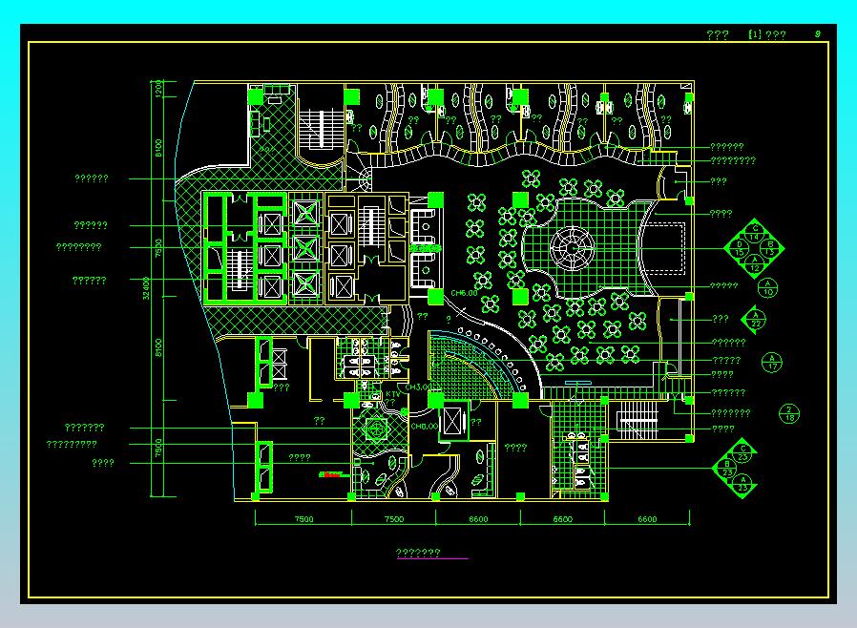Click the circular section marker A 10

point(768,288)
